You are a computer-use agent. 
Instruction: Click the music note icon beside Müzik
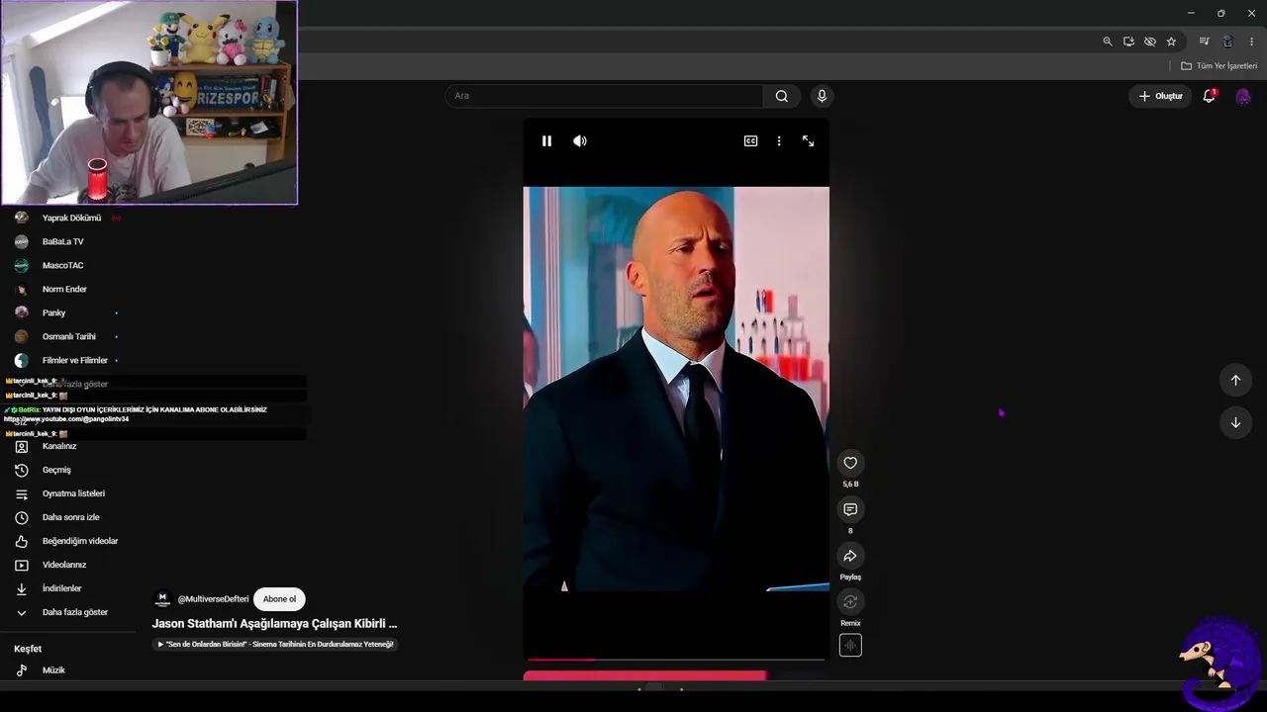[x=22, y=670]
